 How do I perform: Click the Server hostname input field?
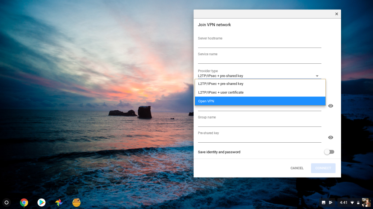259,44
